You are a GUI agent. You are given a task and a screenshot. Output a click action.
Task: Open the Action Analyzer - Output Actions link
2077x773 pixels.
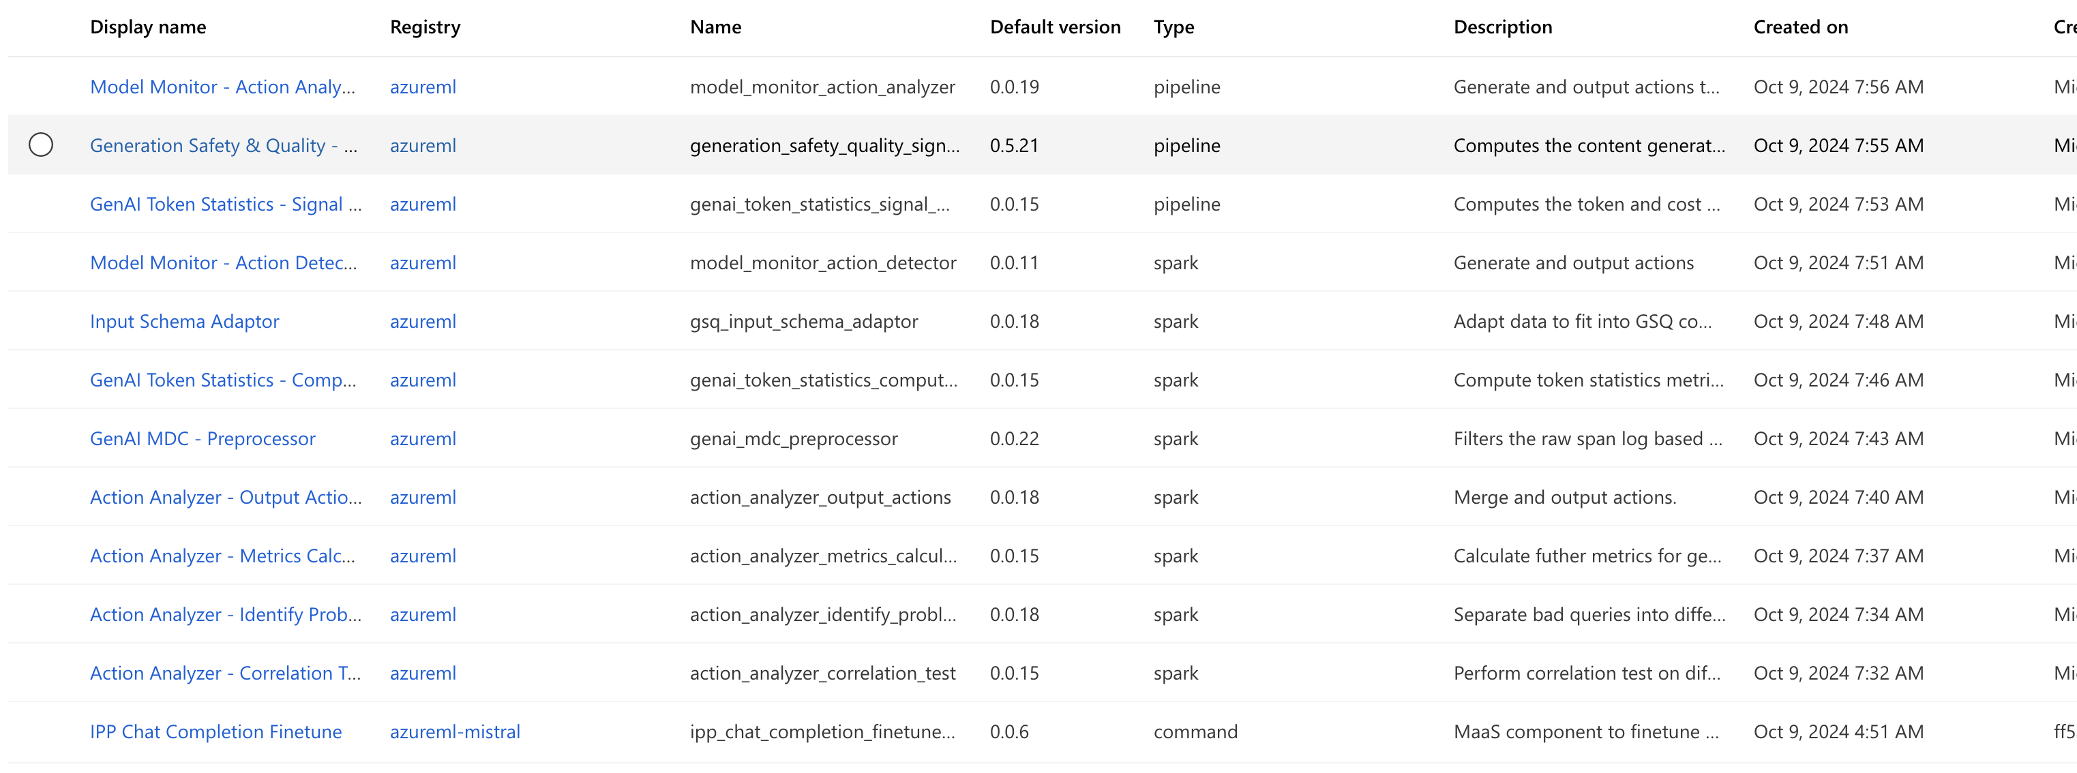pos(225,498)
